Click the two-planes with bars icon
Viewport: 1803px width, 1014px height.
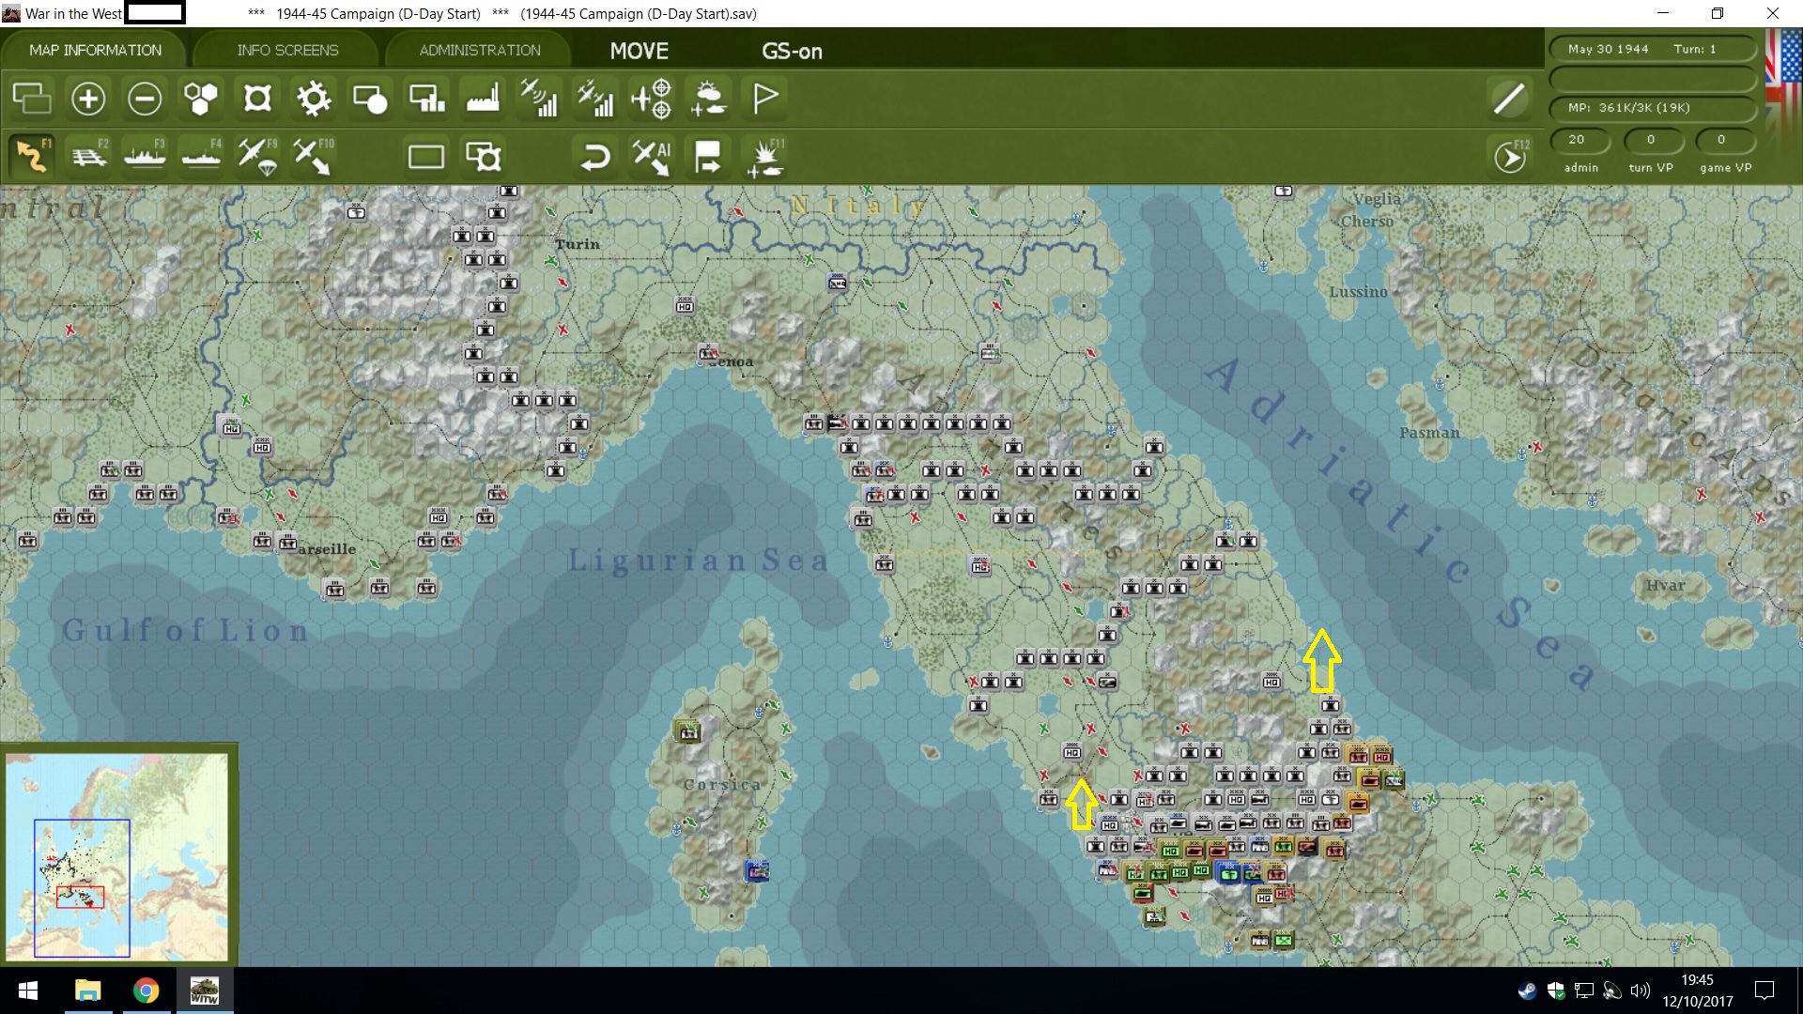[595, 98]
